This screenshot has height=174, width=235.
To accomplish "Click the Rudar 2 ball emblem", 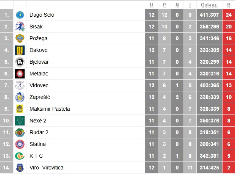I will [20, 132].
